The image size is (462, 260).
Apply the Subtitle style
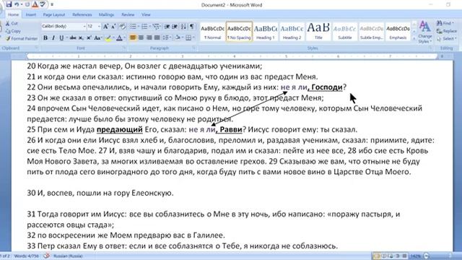[x=345, y=32]
